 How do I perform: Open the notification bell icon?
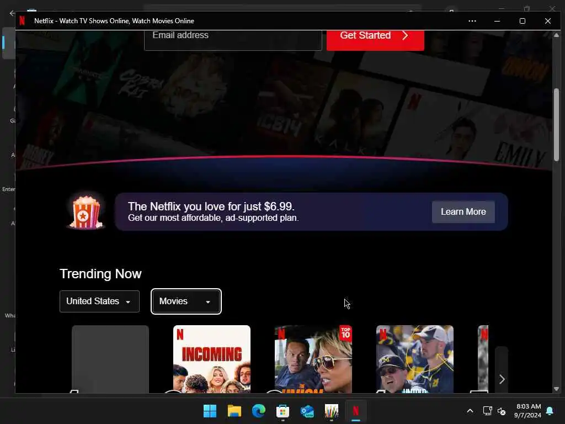coord(550,411)
